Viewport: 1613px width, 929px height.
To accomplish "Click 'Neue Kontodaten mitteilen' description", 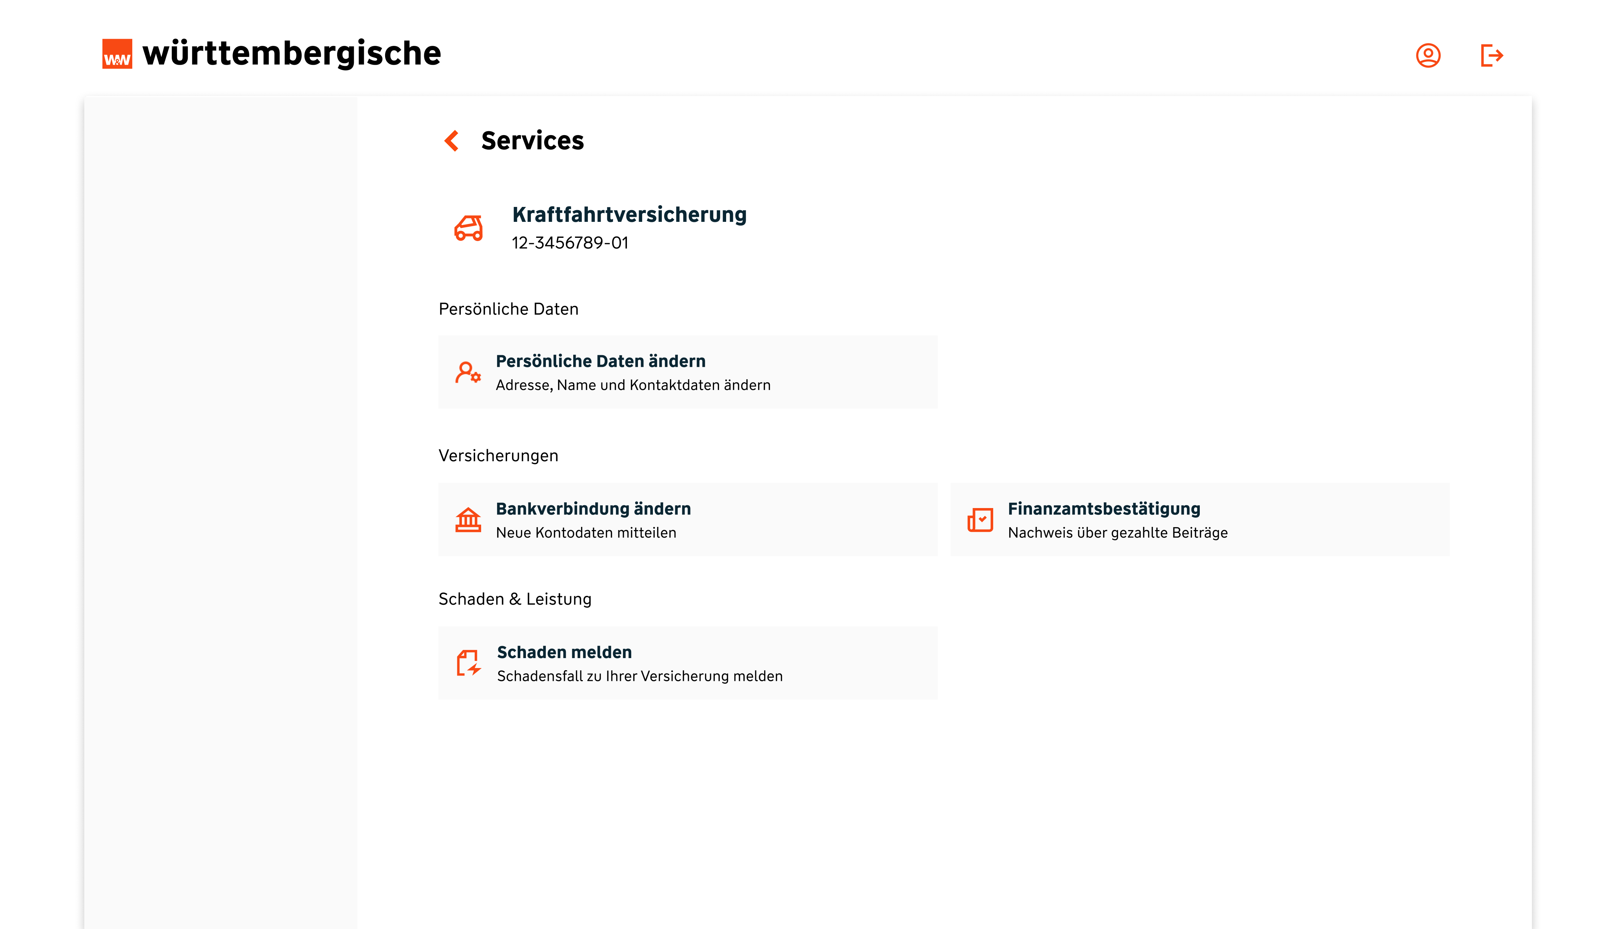I will click(x=586, y=533).
